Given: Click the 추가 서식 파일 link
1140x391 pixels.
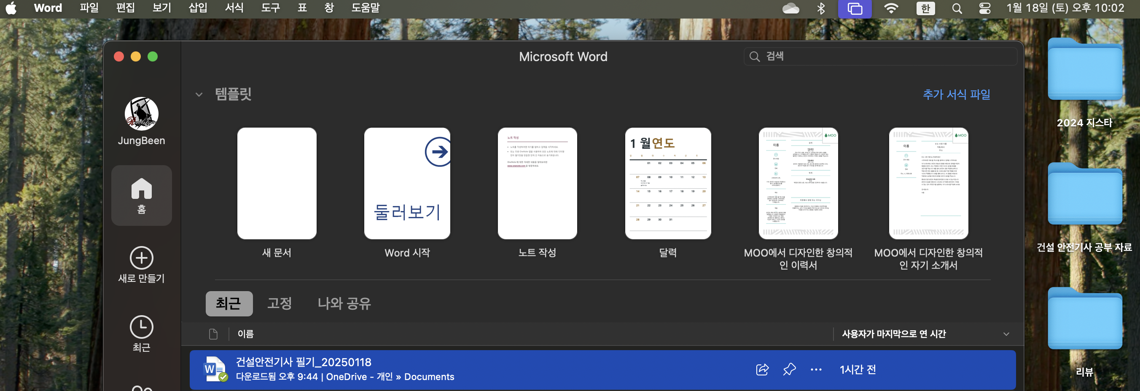Looking at the screenshot, I should click(x=956, y=95).
